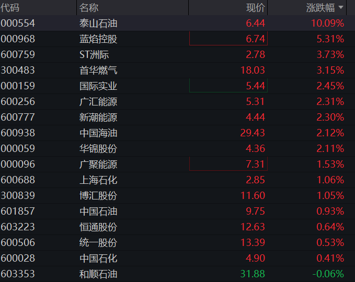
Task: Open the 泰山石油 stock row
Action: pos(178,23)
